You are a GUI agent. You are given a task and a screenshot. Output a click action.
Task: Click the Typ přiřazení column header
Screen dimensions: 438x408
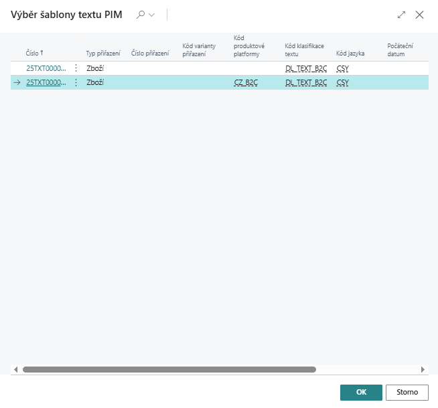click(103, 53)
